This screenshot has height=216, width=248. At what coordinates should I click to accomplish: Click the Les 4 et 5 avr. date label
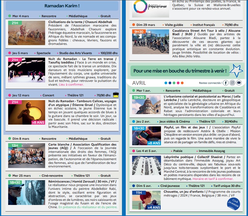[146, 151]
